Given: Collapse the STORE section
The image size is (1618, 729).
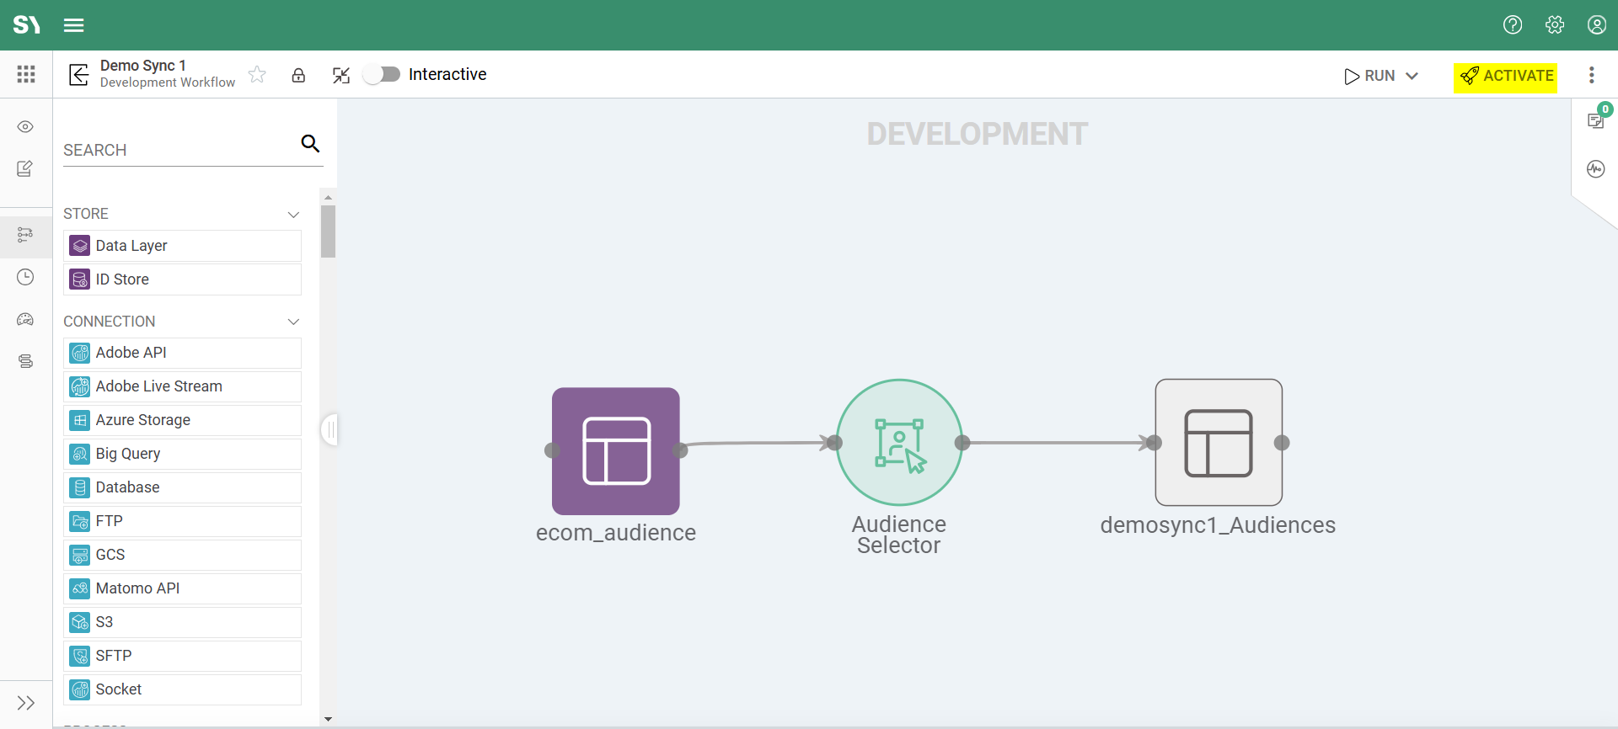Looking at the screenshot, I should [293, 215].
